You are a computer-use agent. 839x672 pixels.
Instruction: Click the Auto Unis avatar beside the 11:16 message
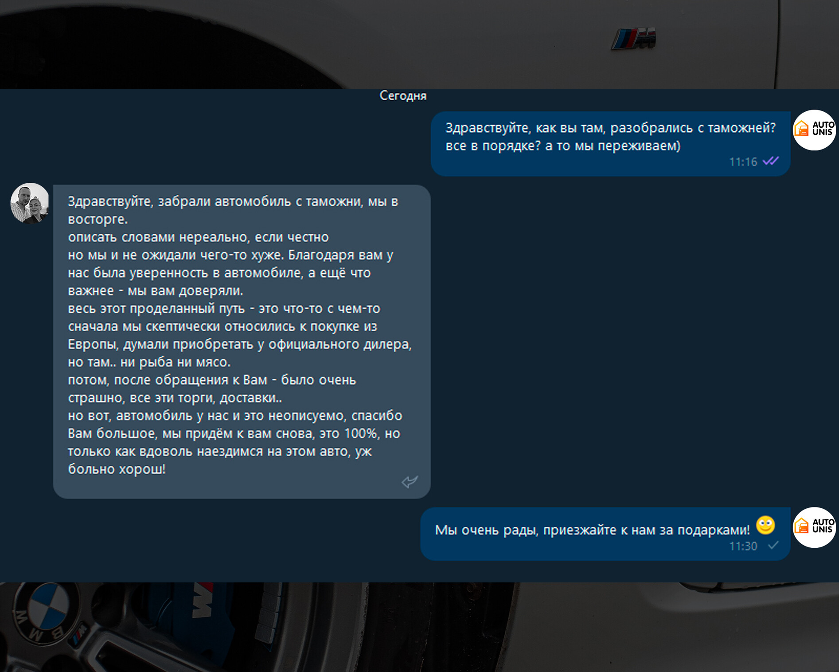815,130
